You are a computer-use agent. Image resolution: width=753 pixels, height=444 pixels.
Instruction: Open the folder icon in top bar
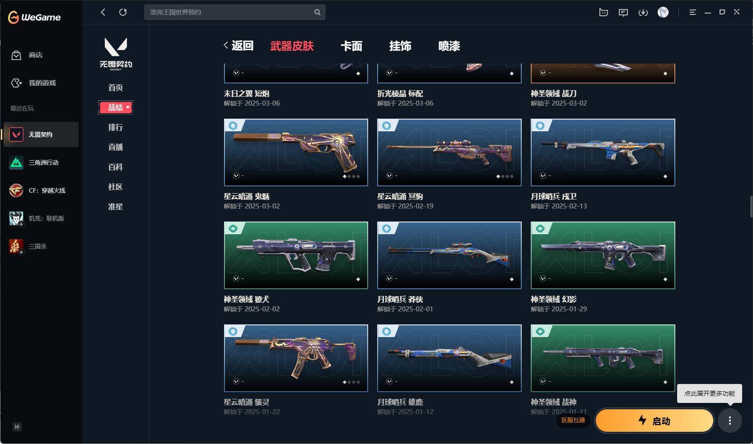603,12
